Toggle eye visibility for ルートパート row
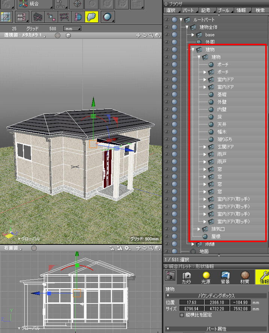269x333 pixels. click(167, 20)
